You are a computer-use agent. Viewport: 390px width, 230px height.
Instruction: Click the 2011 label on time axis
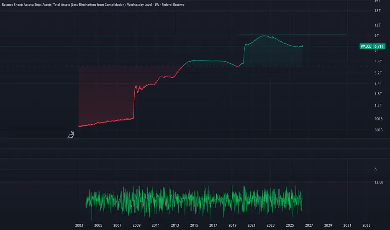[156, 225]
